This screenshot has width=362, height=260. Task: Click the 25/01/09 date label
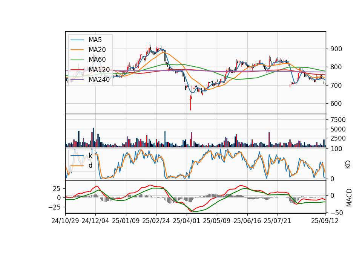(x=126, y=221)
